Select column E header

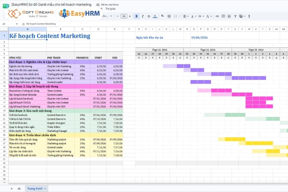(x=115, y=29)
